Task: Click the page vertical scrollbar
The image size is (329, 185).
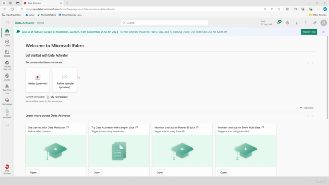Action: pyautogui.click(x=327, y=78)
